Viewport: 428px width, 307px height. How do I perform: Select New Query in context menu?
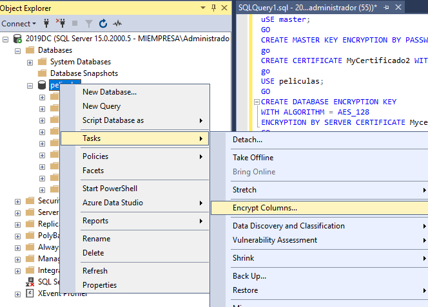tap(101, 106)
